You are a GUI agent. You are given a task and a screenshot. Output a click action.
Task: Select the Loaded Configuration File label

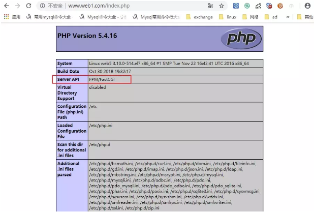[x=72, y=131]
